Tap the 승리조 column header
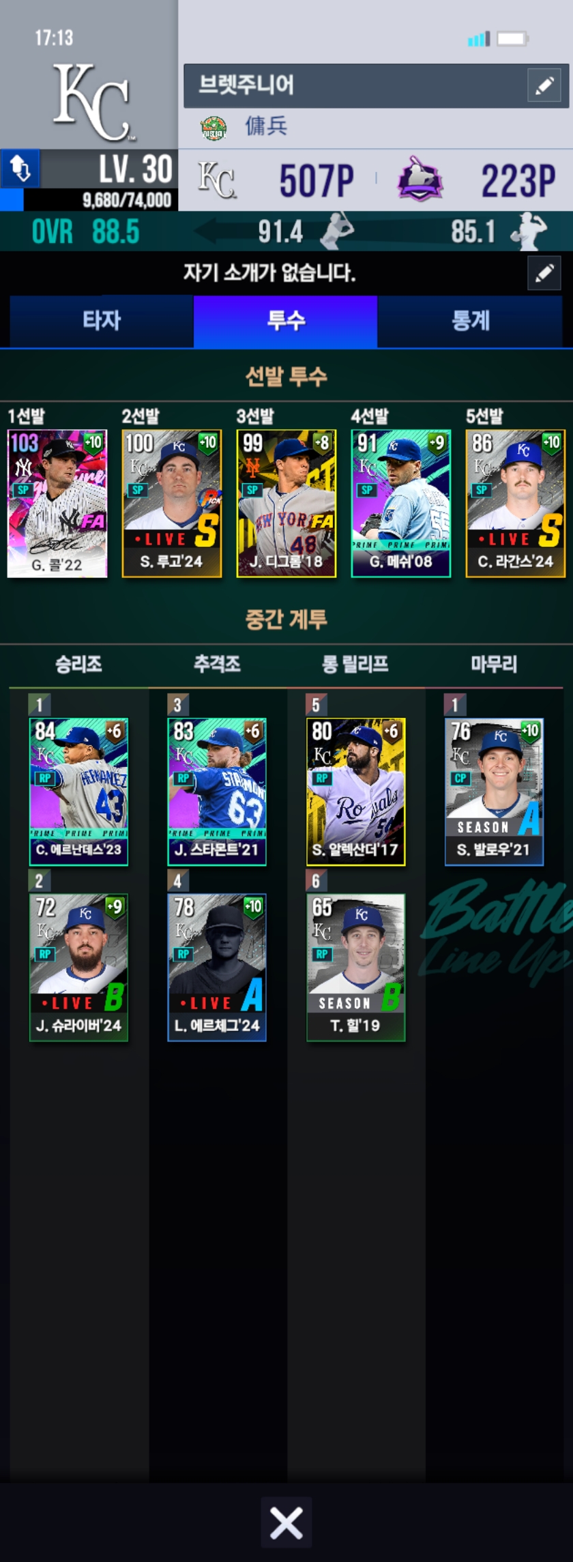The width and height of the screenshot is (573, 1562). point(78,664)
